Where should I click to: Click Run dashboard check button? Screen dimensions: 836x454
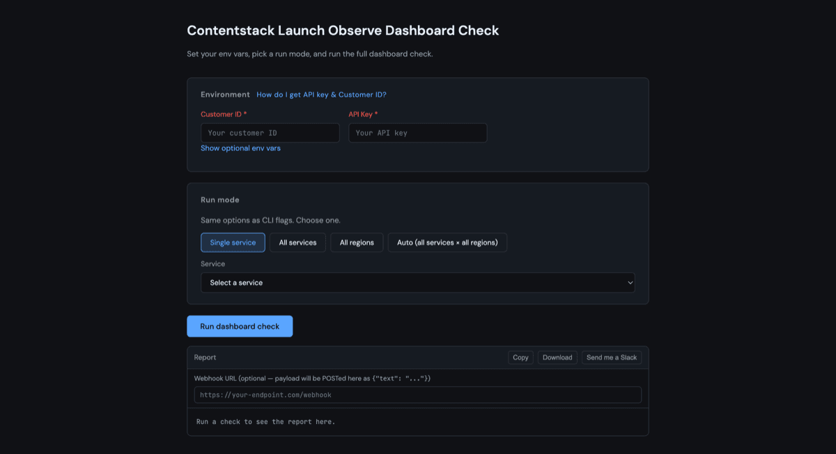click(240, 327)
